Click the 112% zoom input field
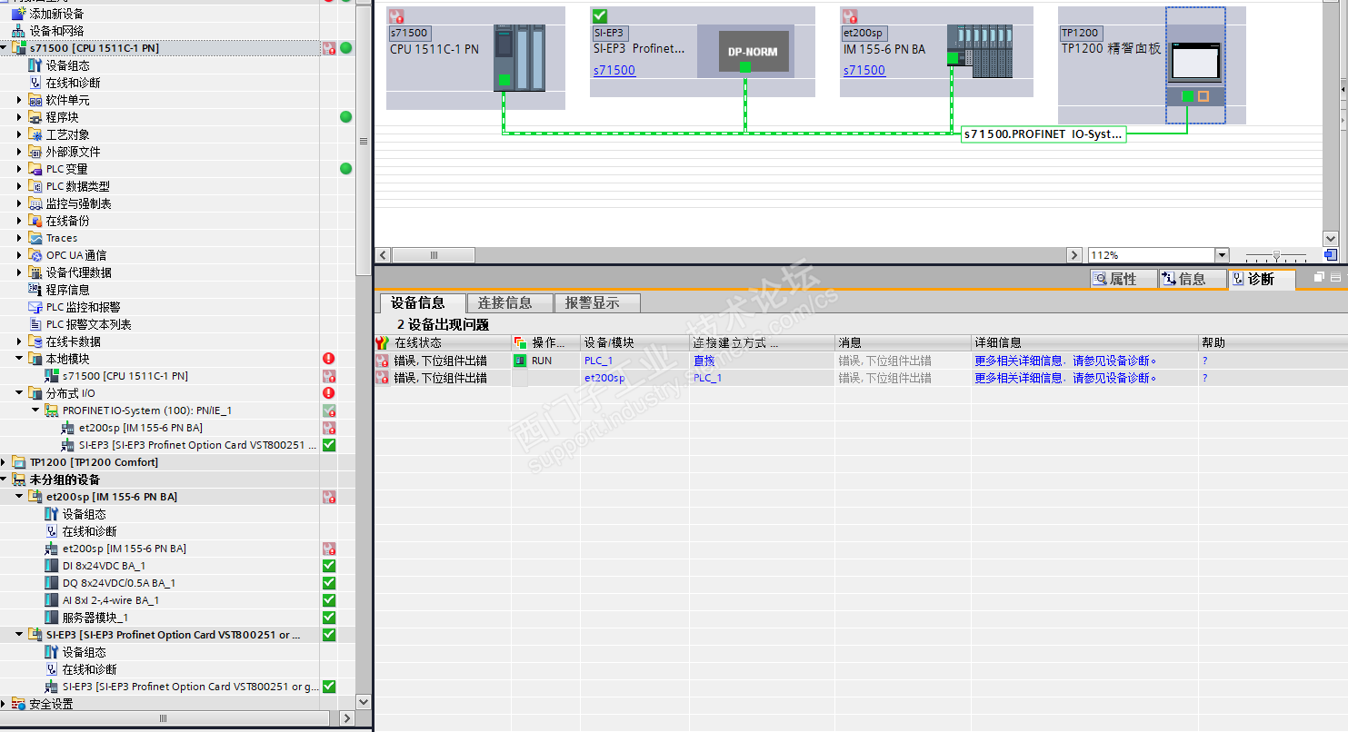Viewport: 1348px width, 732px height. [x=1152, y=255]
